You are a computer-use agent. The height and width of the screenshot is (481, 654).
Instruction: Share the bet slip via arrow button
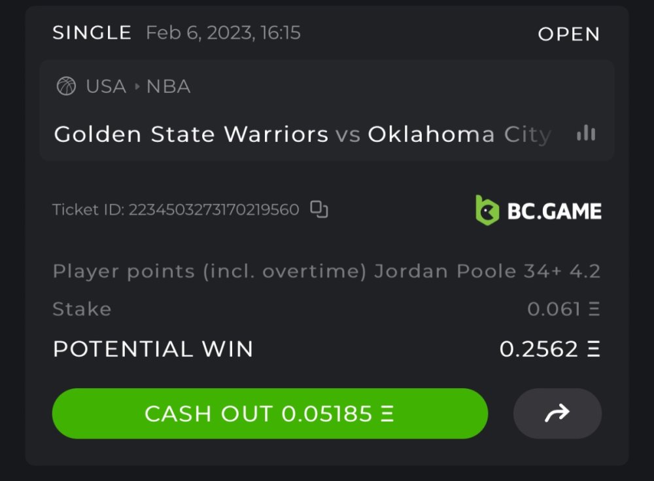(x=557, y=413)
